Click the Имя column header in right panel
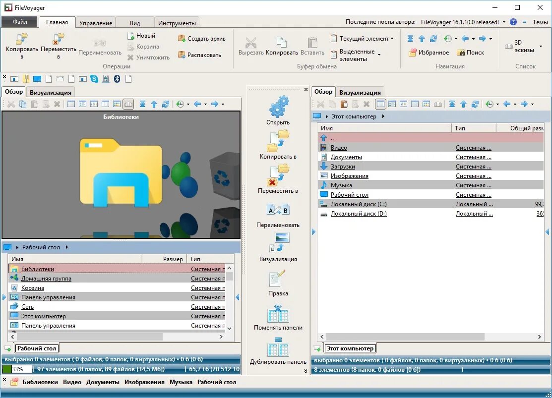Screen dimensions: 552x398 [384, 128]
